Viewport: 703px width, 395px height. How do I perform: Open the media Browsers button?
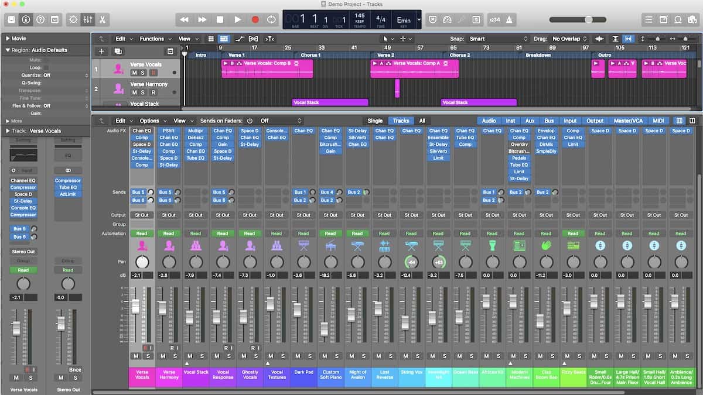(x=691, y=19)
